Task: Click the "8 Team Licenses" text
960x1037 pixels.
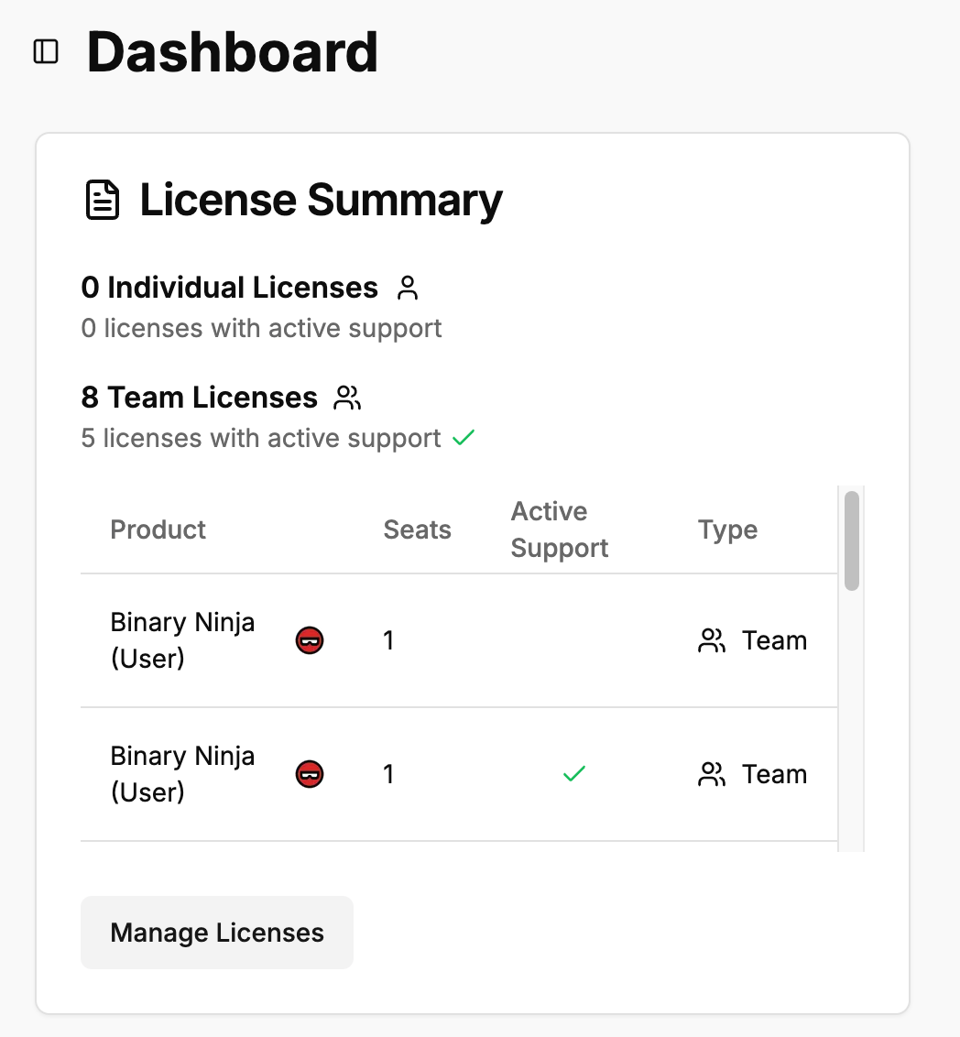Action: click(x=199, y=398)
